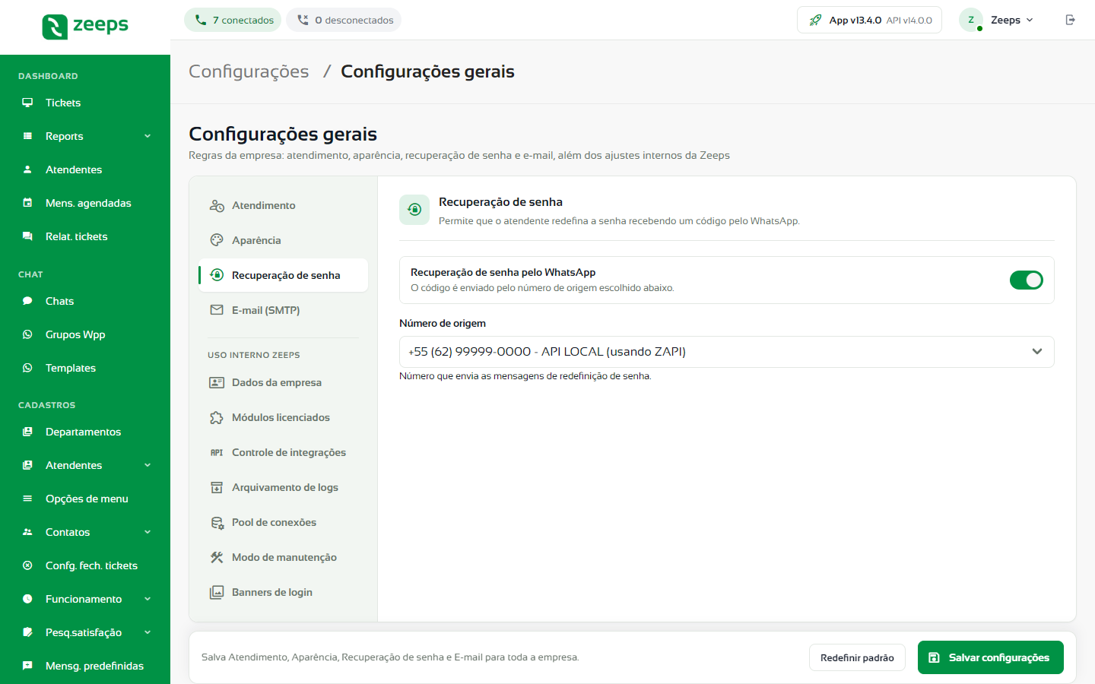The image size is (1095, 684).
Task: Click the Modo de manutenção tools icon
Action: [x=217, y=557]
